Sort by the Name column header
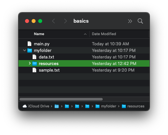 pyautogui.click(x=39, y=34)
